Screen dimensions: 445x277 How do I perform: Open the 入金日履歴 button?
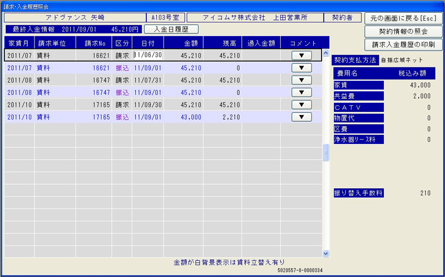coord(171,29)
